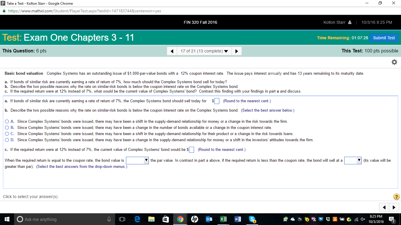This screenshot has width=401, height=225.
Task: Click 'This Test: 100 pts possible' label
Action: pos(370,51)
